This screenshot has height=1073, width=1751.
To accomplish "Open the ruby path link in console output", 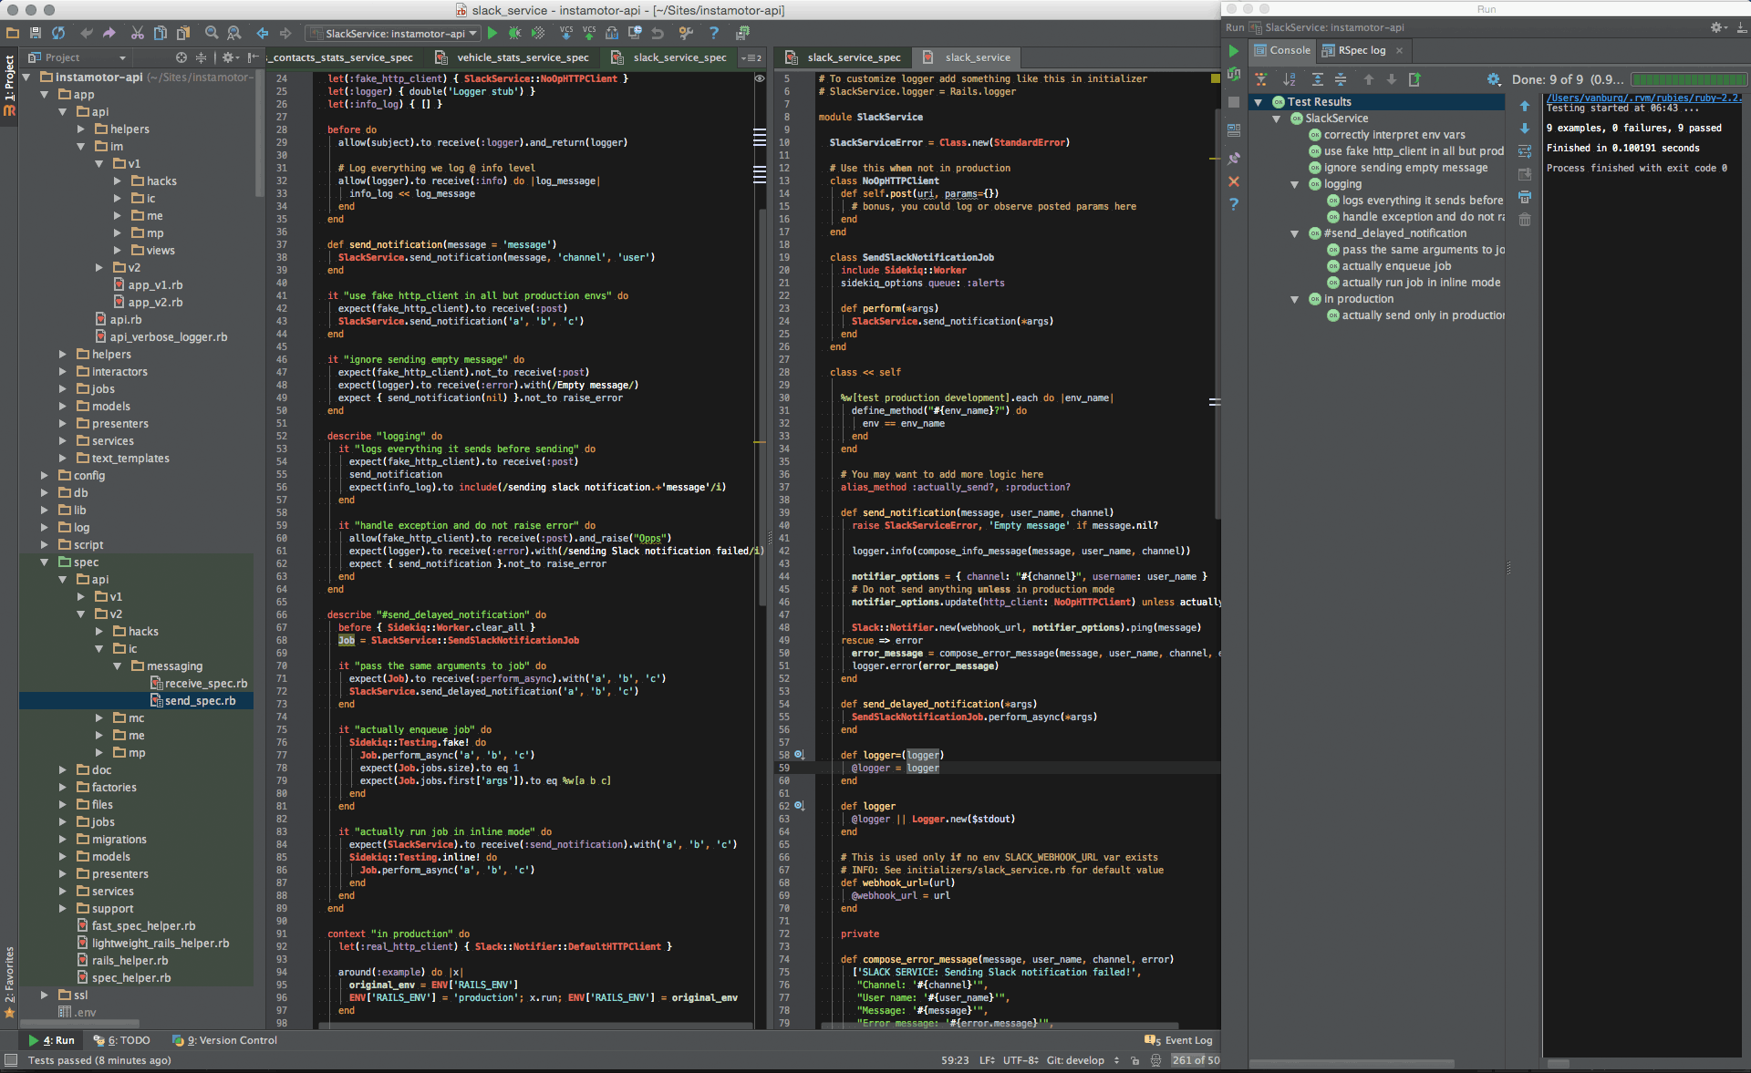I will pyautogui.click(x=1643, y=98).
